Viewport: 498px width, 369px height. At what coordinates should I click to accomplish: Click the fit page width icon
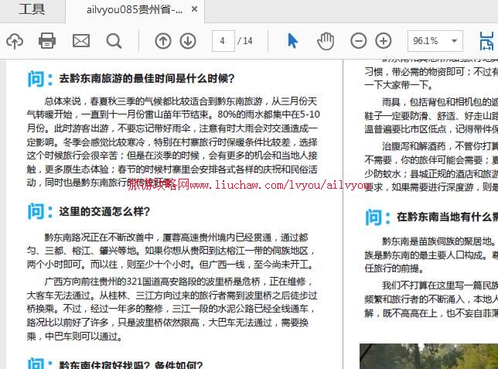click(x=487, y=41)
